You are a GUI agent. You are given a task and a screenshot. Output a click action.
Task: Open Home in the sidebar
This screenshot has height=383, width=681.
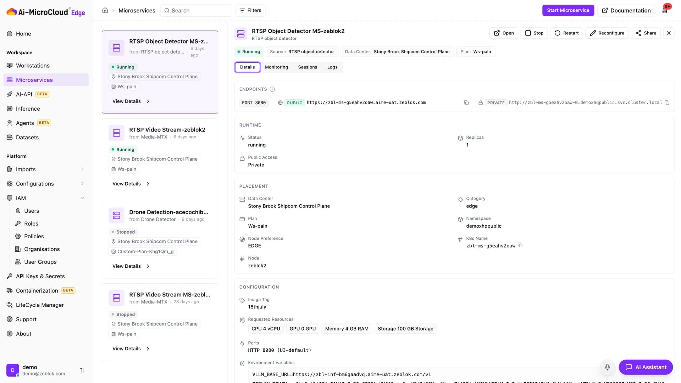46,34
